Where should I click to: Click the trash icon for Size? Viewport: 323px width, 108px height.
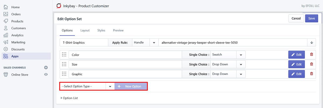click(x=311, y=64)
